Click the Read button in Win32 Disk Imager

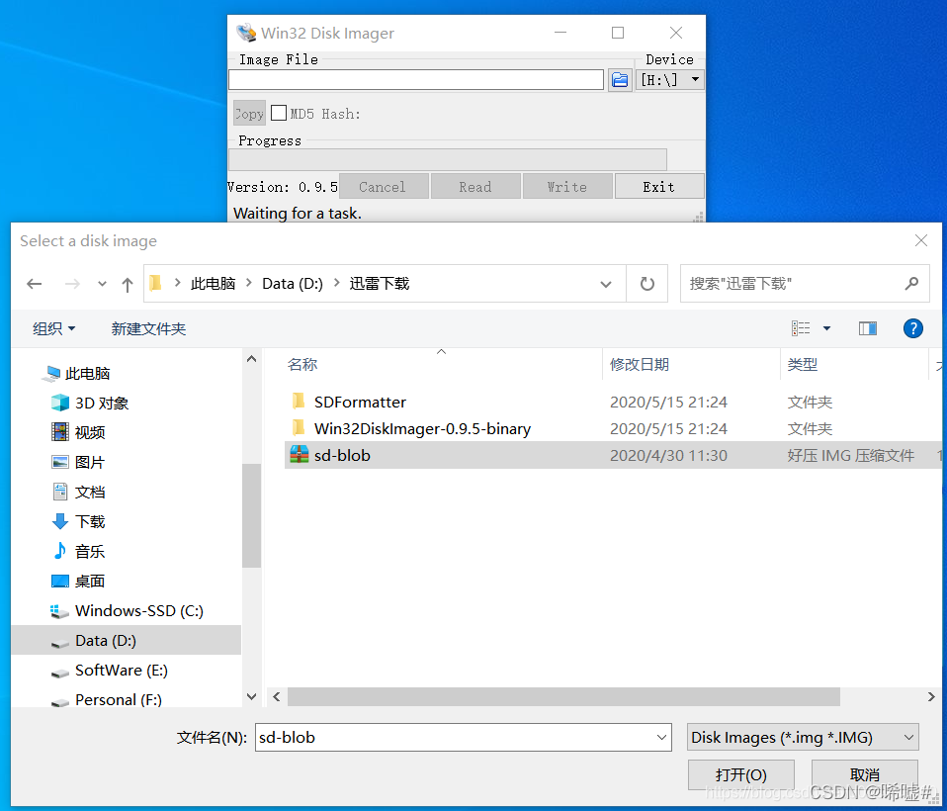475,187
